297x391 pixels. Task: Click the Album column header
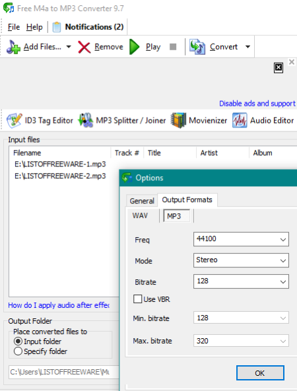pos(273,153)
